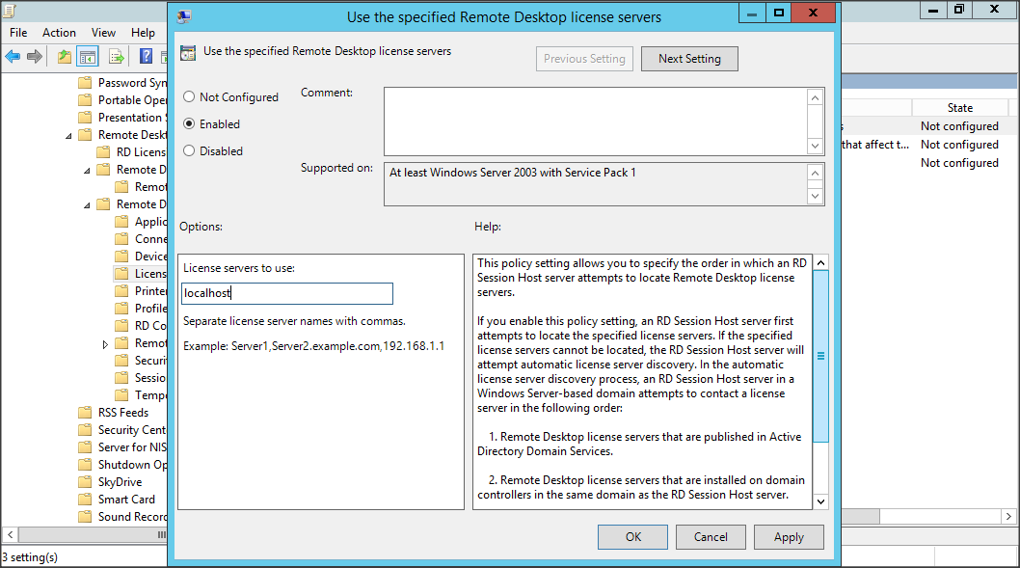The width and height of the screenshot is (1020, 568).
Task: Open the View menu
Action: click(103, 33)
